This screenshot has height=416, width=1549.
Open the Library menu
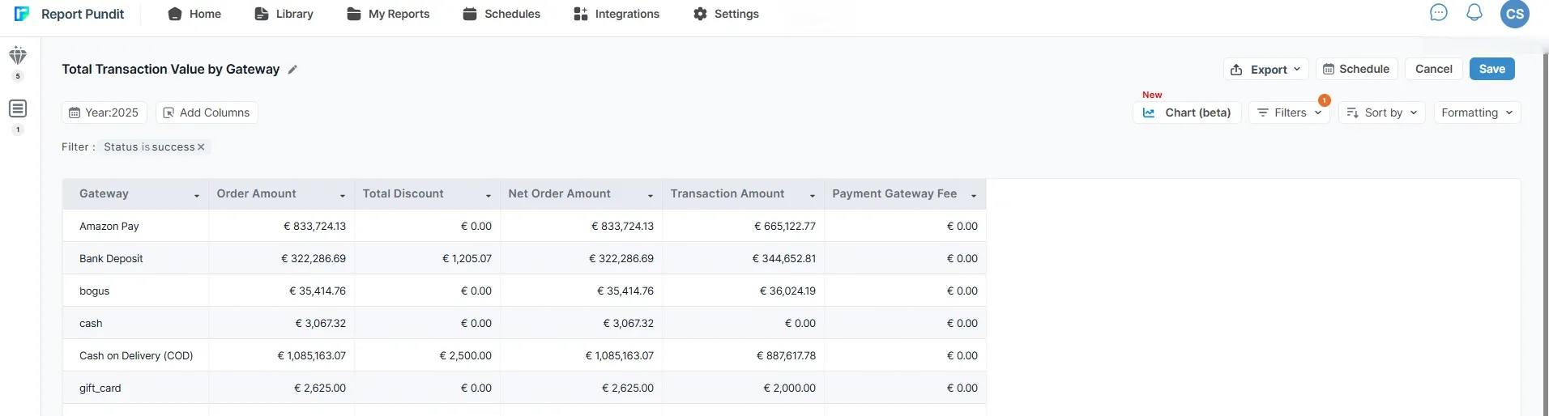pos(284,14)
